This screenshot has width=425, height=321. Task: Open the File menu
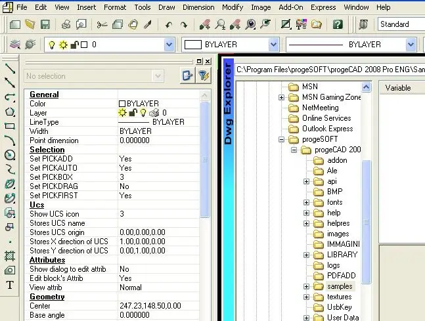(22, 7)
